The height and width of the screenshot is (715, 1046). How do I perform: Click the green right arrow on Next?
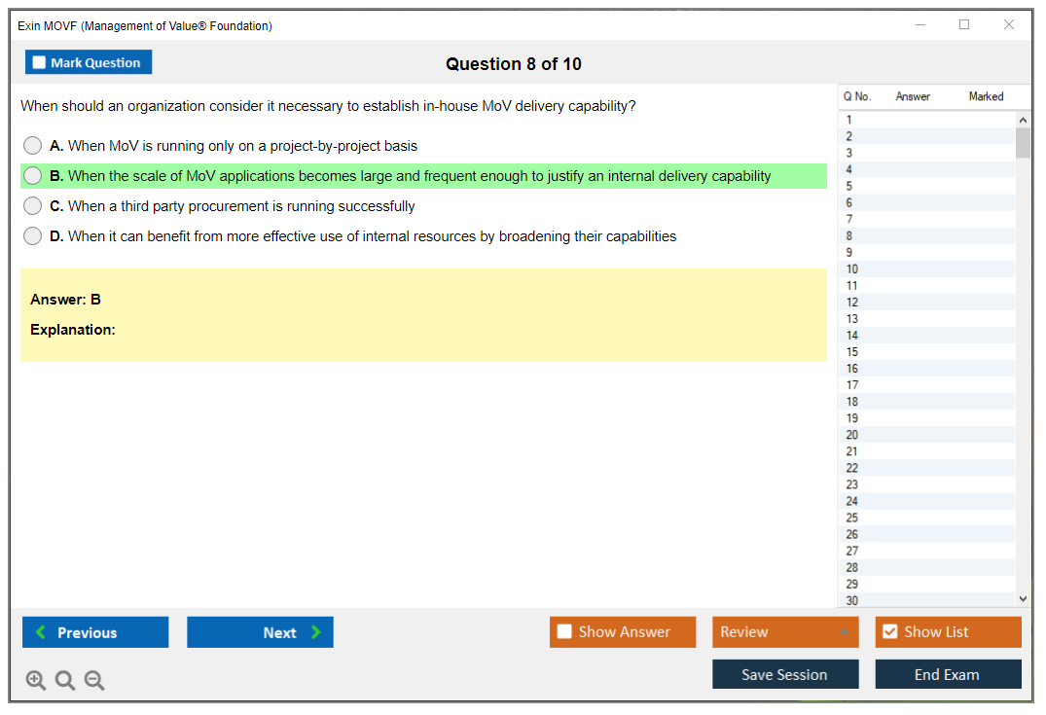click(x=316, y=632)
